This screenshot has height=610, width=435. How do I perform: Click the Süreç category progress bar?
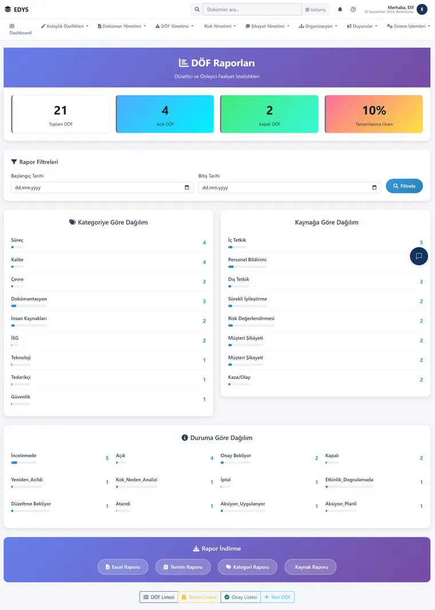point(17,247)
